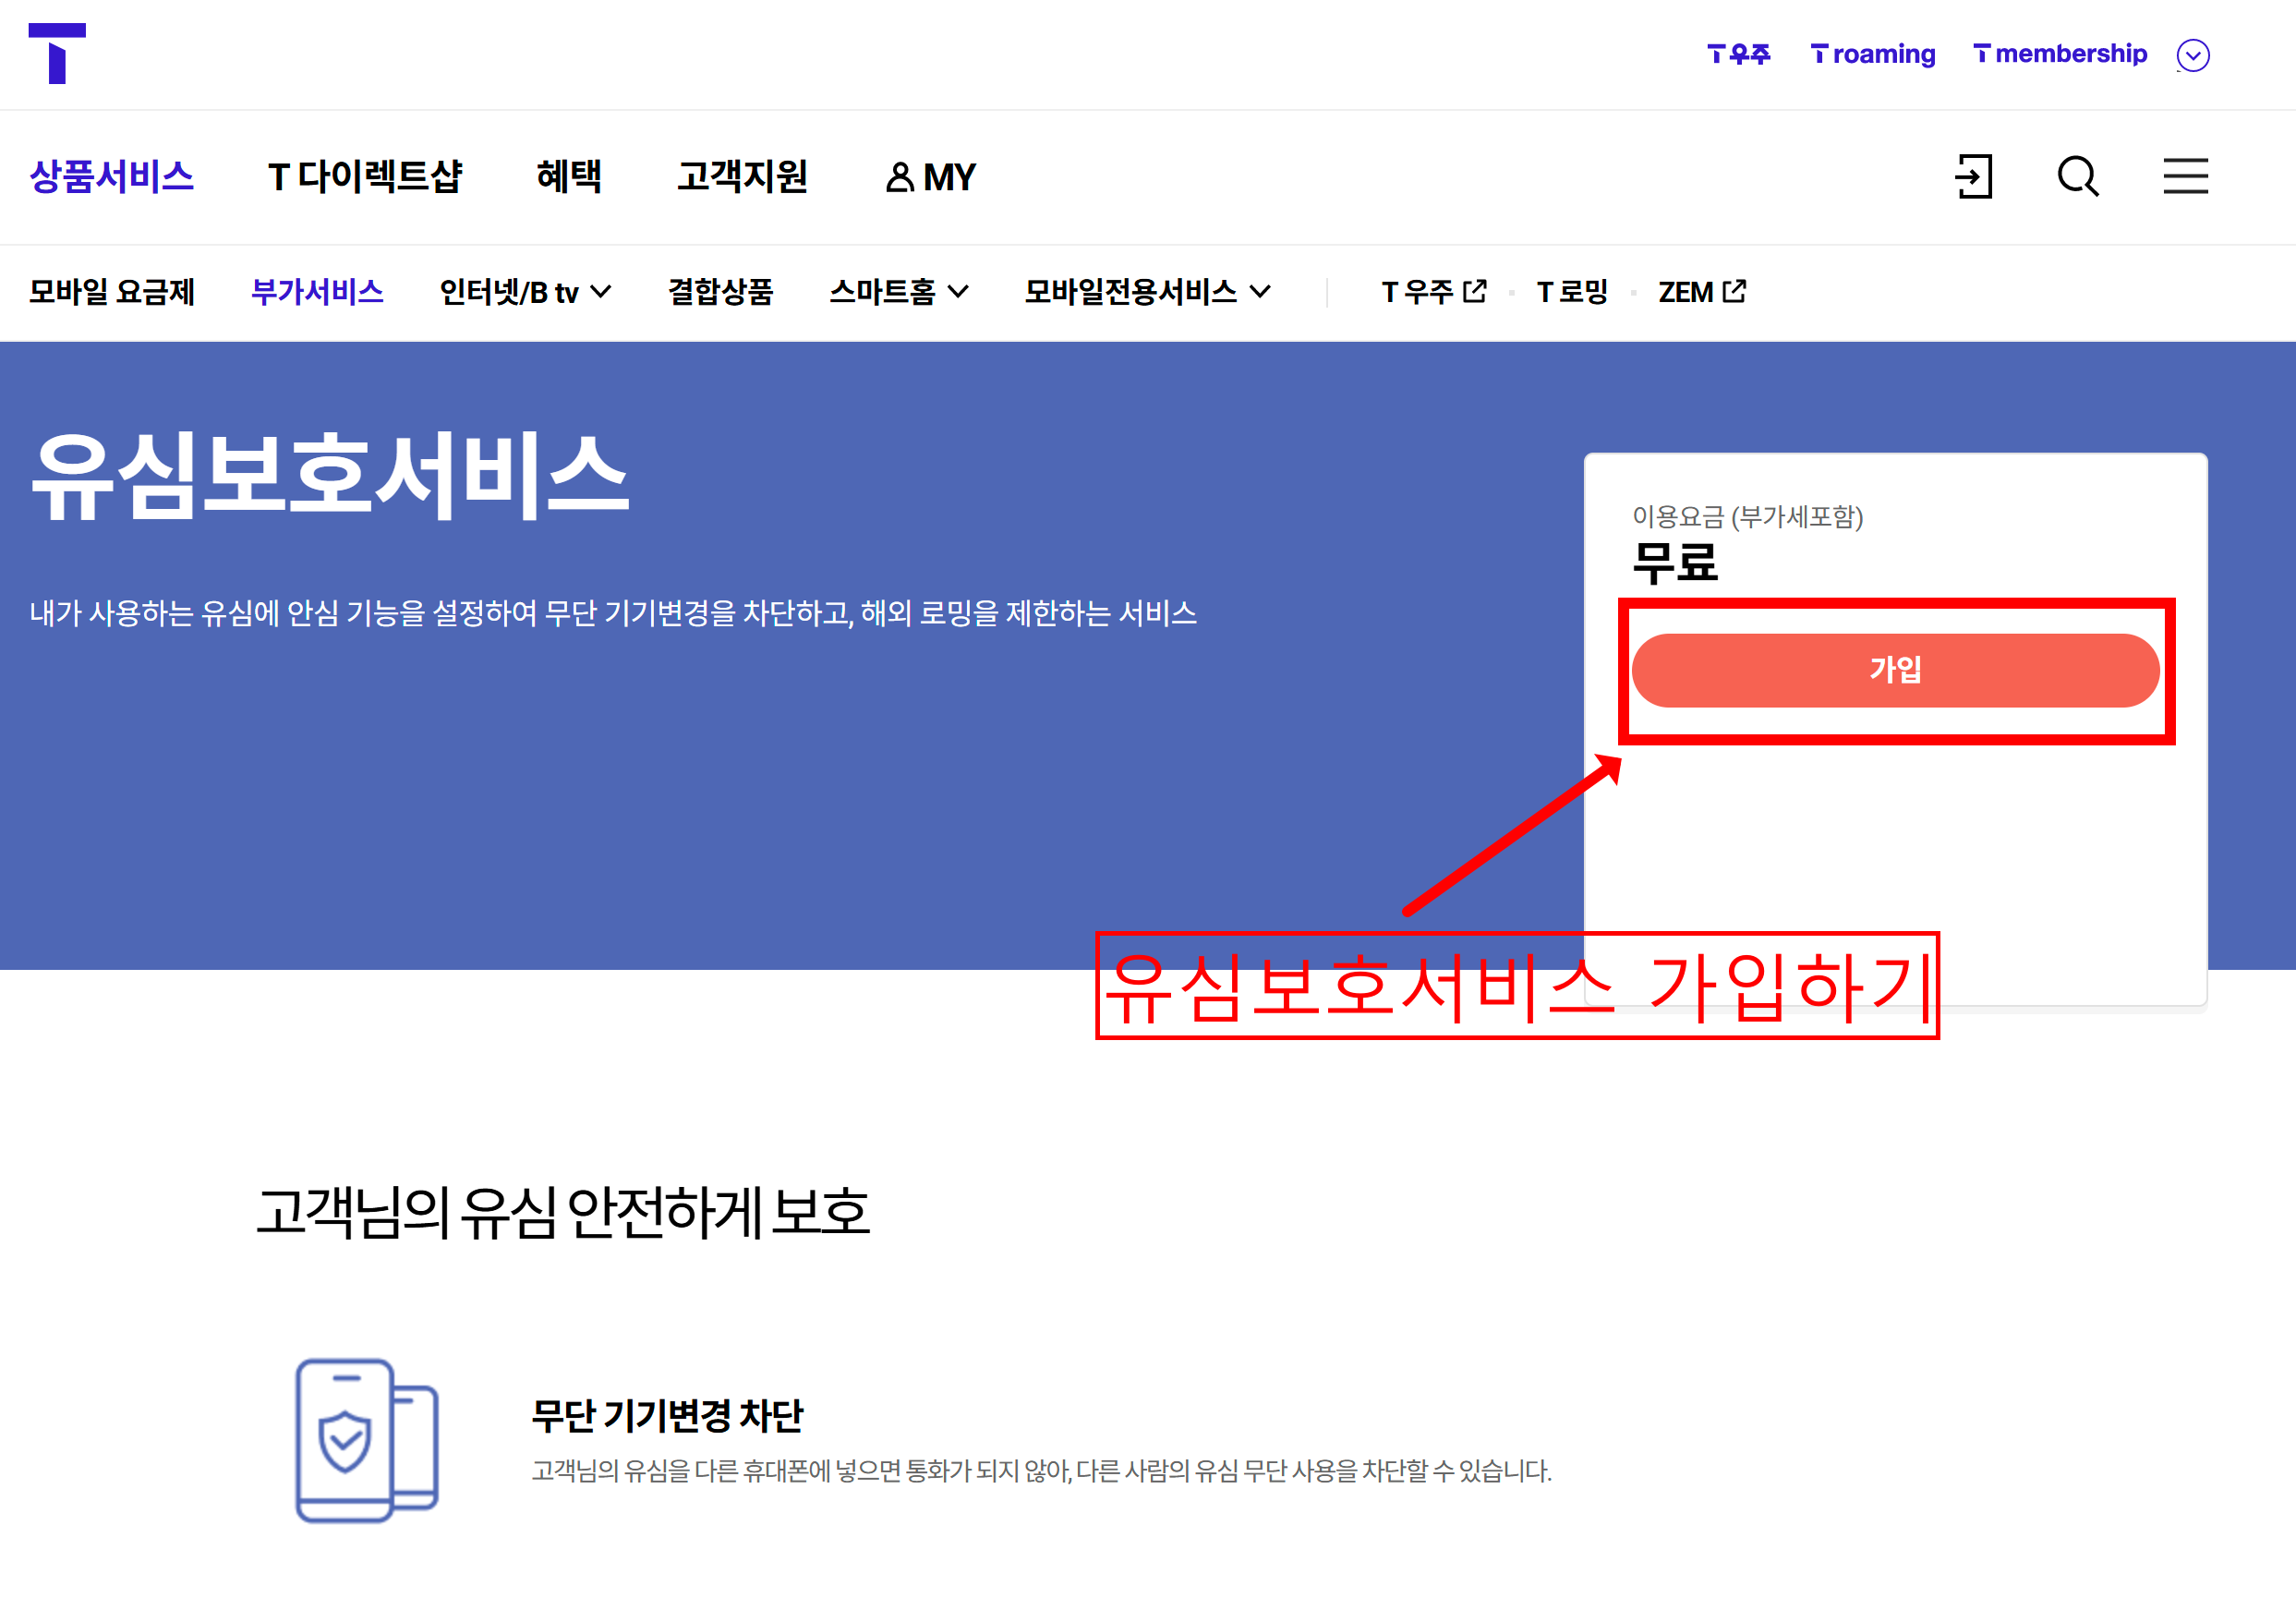The height and width of the screenshot is (1622, 2296).
Task: Open T 우주 via external link icon
Action: click(x=1474, y=290)
